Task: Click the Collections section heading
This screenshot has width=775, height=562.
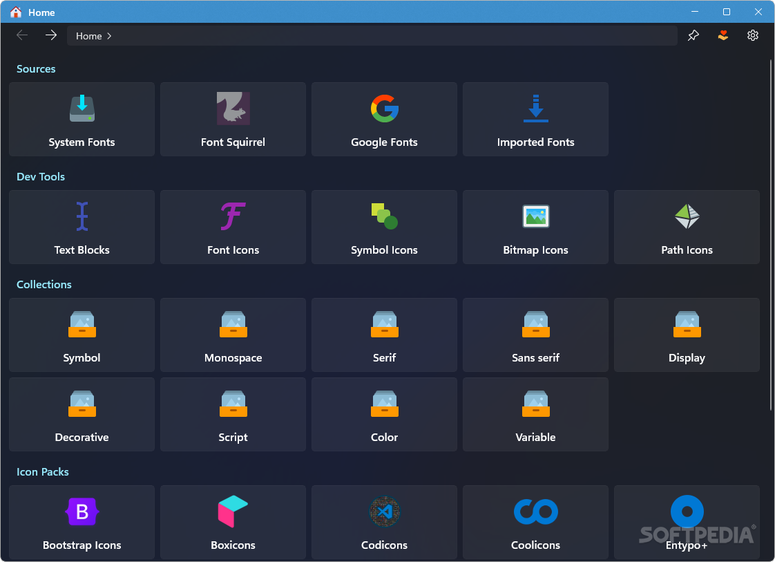Action: tap(44, 285)
